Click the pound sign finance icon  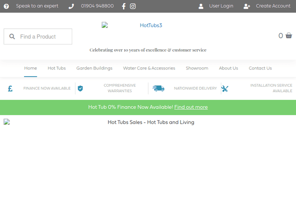click(10, 88)
